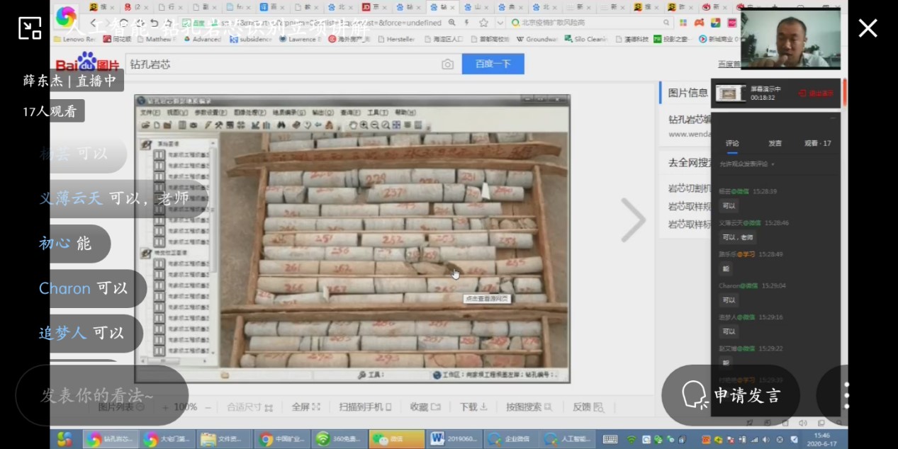Click the taskbar clock showing 15:46

pyautogui.click(x=821, y=439)
